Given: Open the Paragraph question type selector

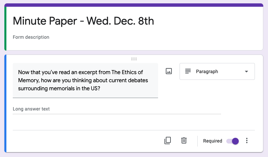Looking at the screenshot, I should 217,71.
